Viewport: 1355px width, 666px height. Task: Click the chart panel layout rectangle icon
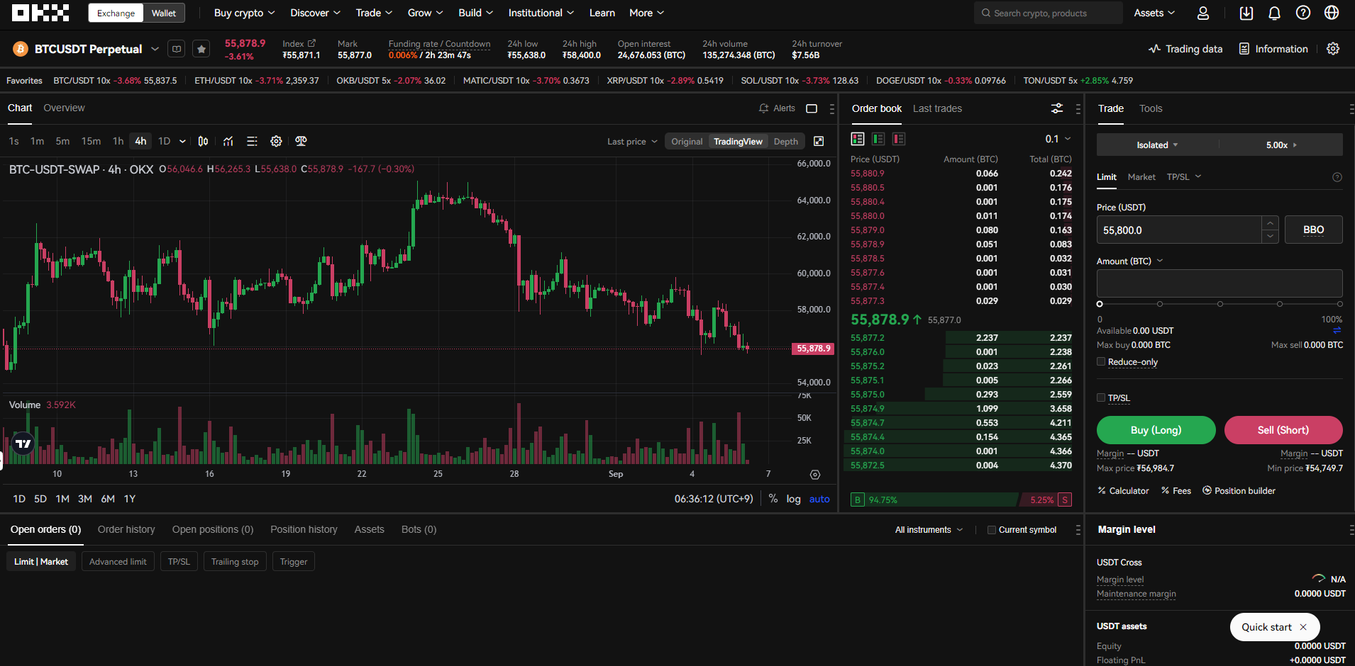click(812, 108)
